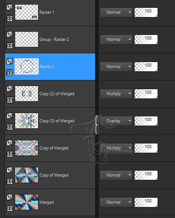Click the circle thumbnail of Raster 2 layer
Viewport: 175px width, 218px height.
tap(27, 66)
